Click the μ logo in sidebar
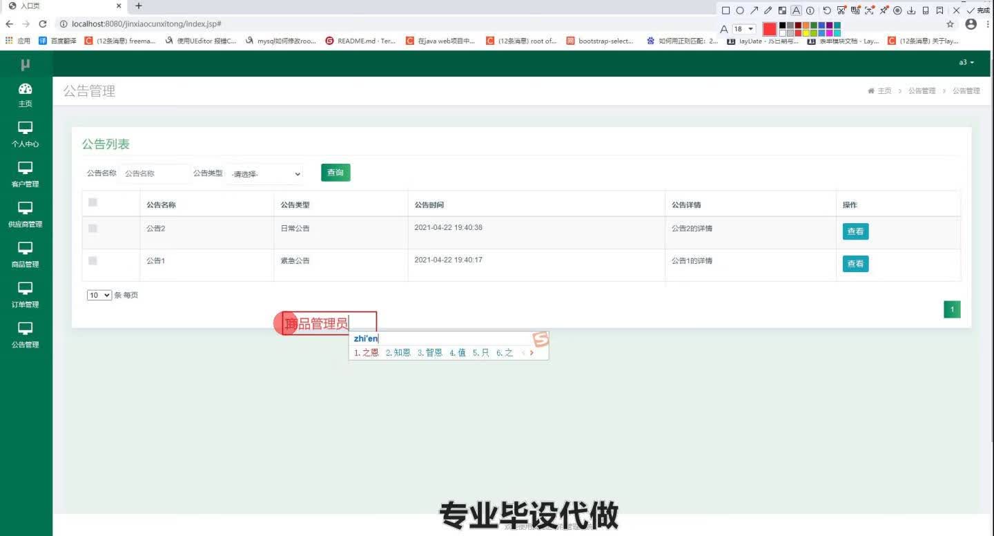The width and height of the screenshot is (994, 536). click(x=26, y=64)
